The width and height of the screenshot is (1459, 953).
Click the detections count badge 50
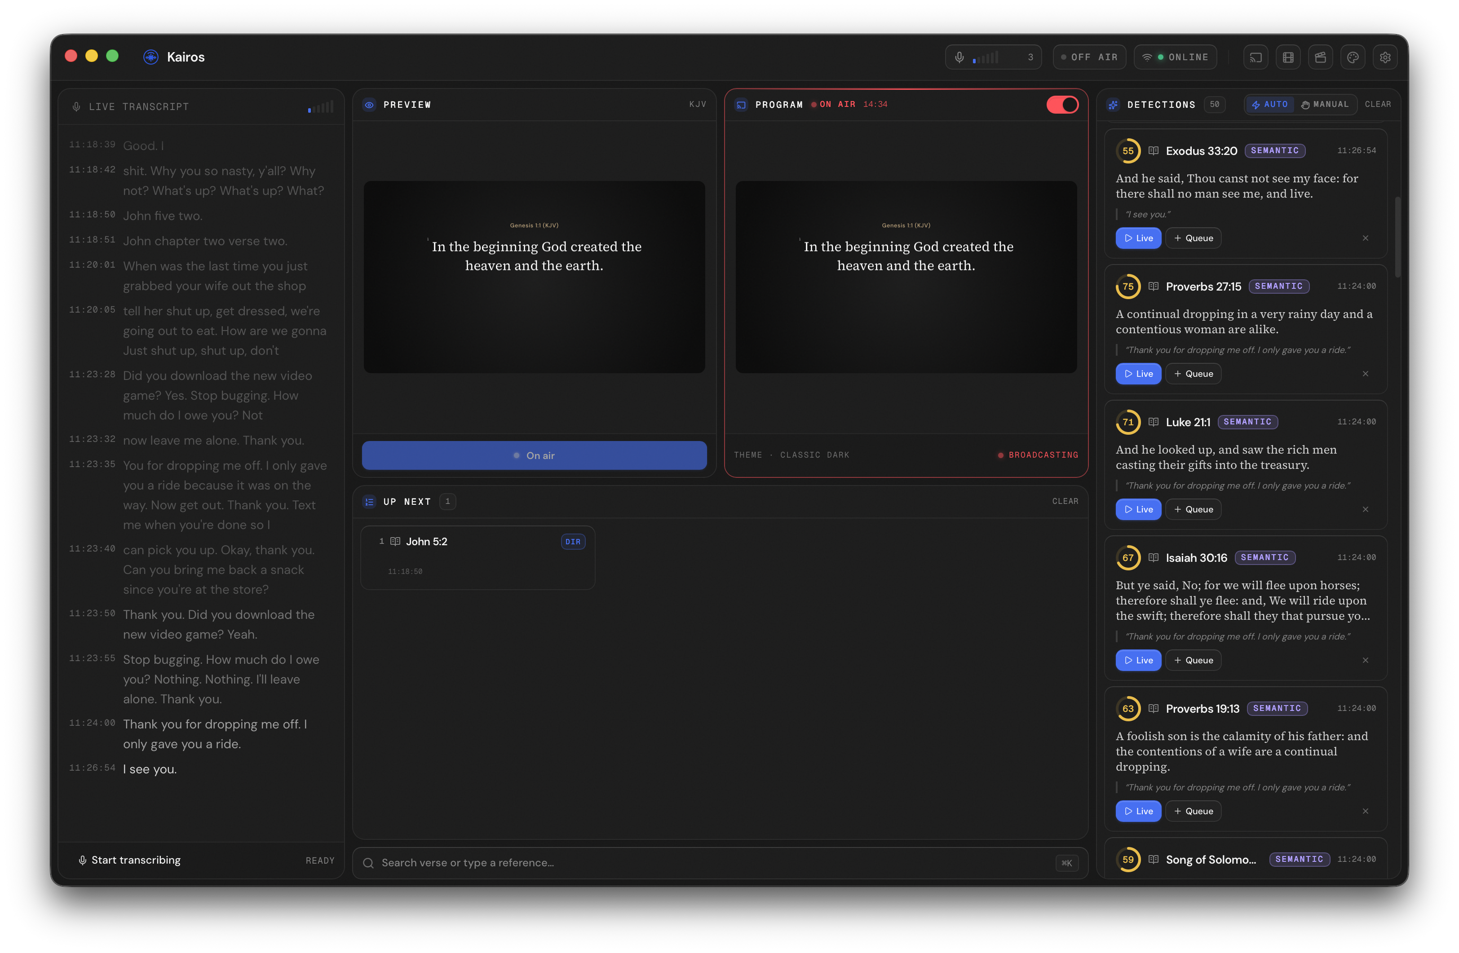click(x=1214, y=104)
